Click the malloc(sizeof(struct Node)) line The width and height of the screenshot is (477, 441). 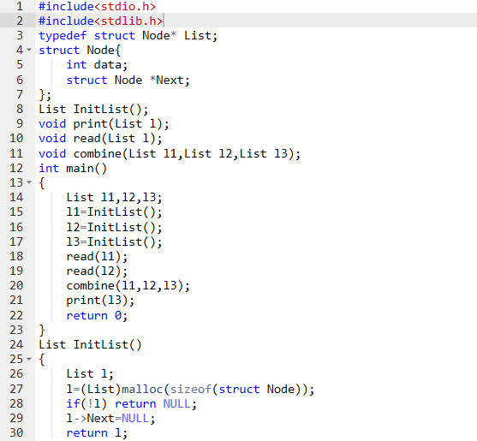coord(190,389)
